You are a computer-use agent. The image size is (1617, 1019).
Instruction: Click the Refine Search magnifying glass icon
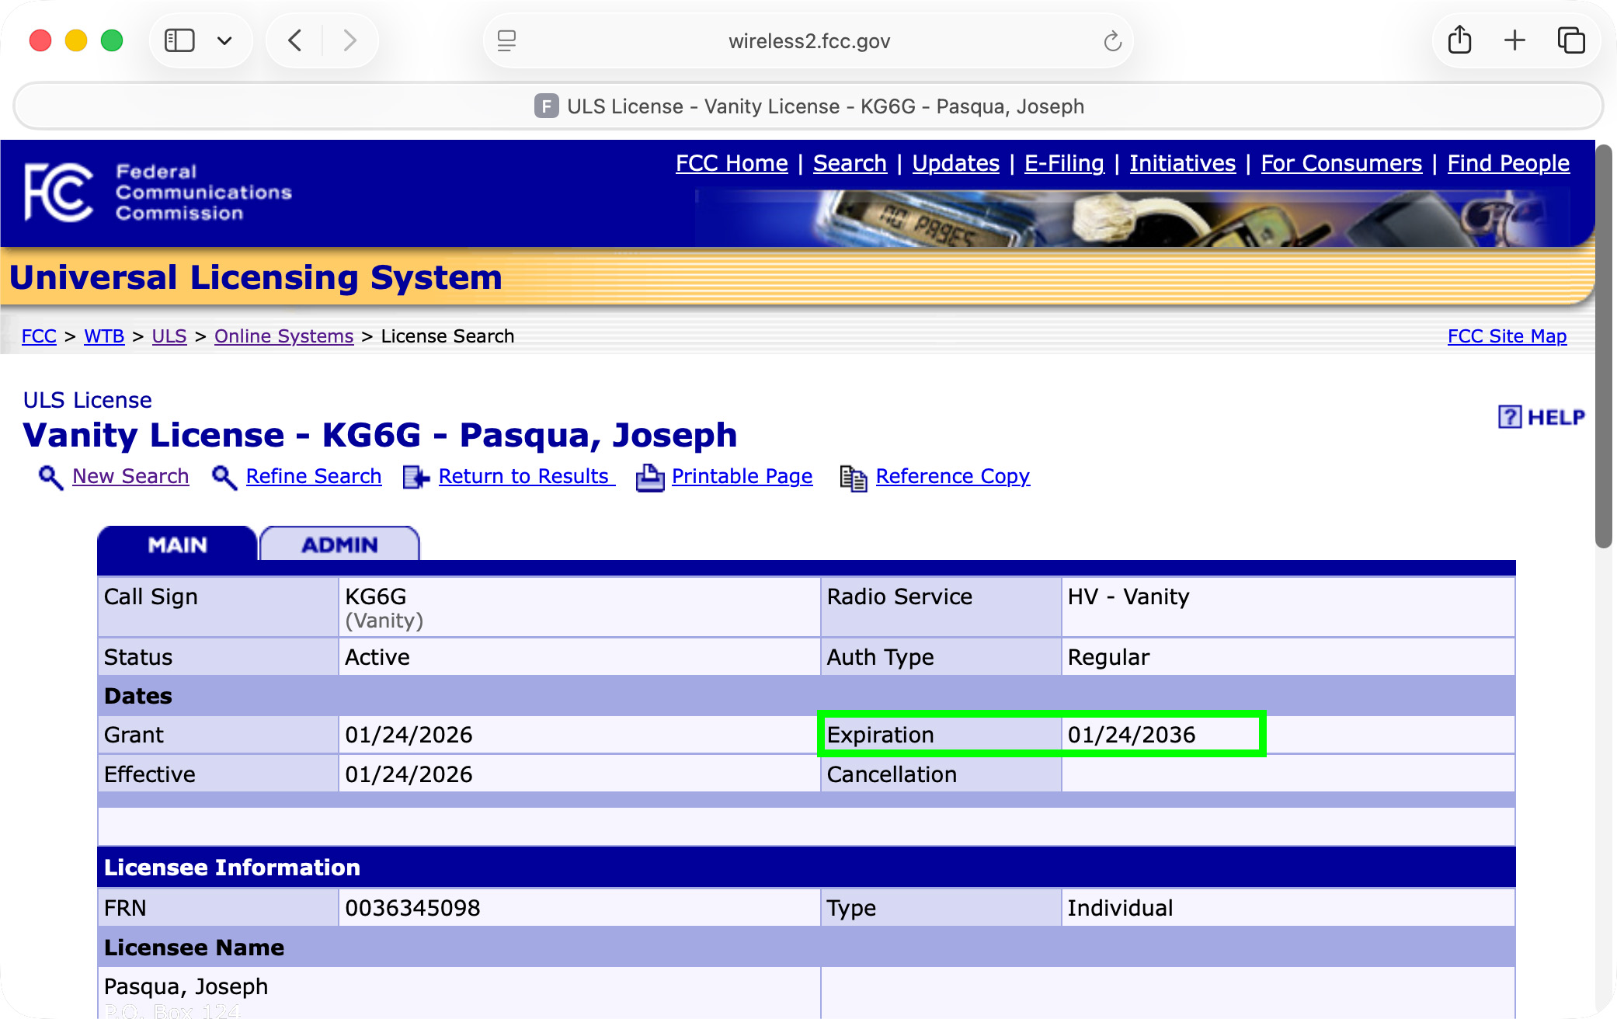(x=223, y=477)
